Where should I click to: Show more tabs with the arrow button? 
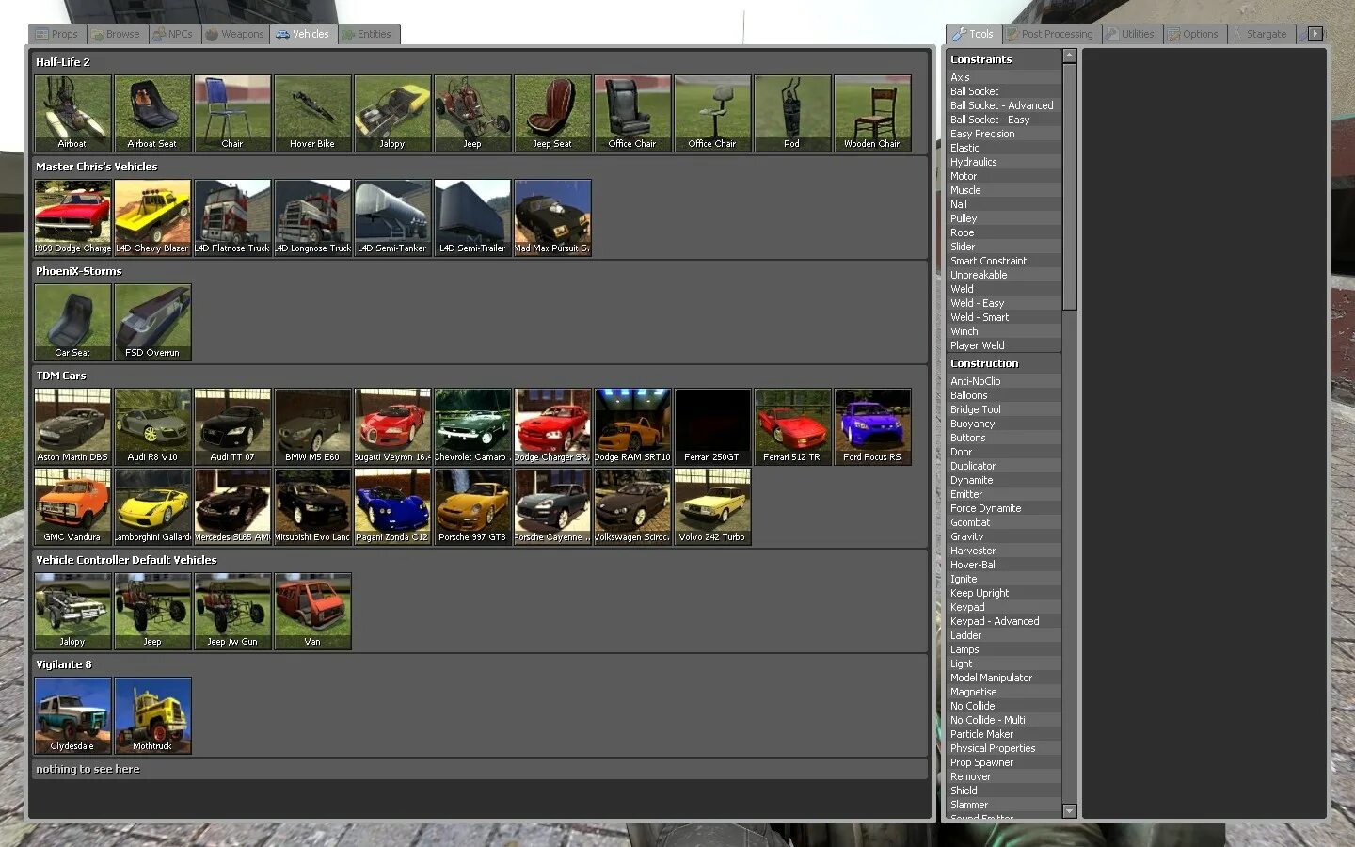pos(1315,34)
